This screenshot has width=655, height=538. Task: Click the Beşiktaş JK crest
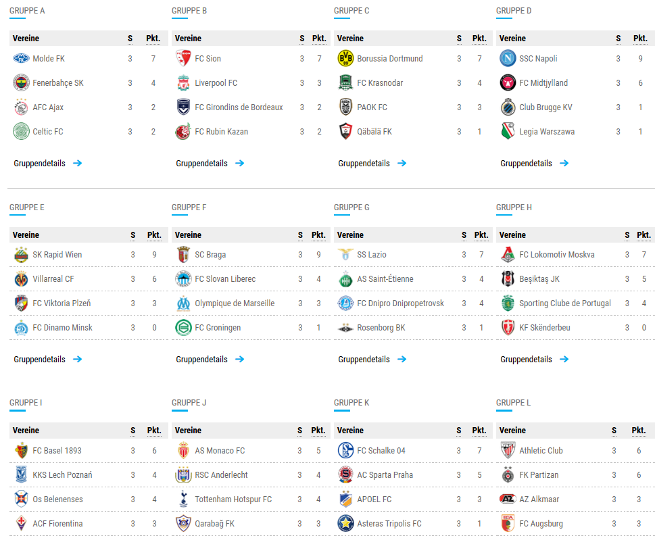point(508,279)
